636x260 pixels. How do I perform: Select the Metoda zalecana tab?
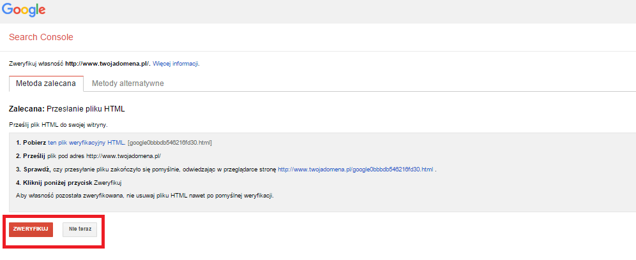pyautogui.click(x=46, y=84)
